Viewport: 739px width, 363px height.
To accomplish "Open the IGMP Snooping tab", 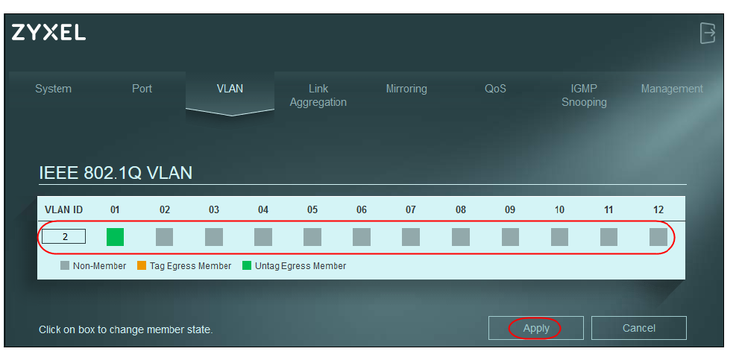I will (x=584, y=95).
